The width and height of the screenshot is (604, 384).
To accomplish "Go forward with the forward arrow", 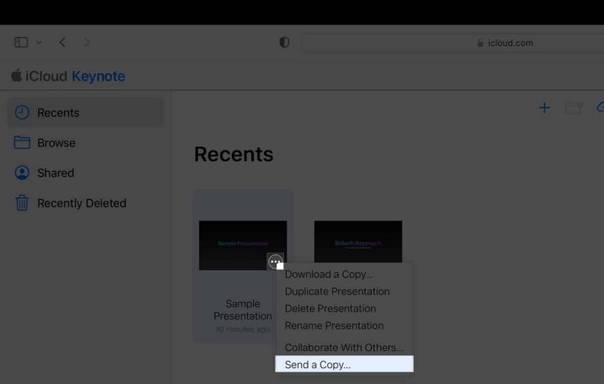I will click(87, 43).
